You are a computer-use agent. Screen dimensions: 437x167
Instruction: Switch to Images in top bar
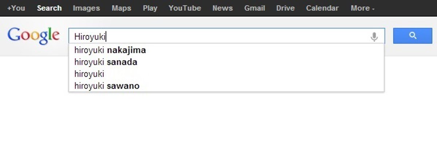click(86, 8)
